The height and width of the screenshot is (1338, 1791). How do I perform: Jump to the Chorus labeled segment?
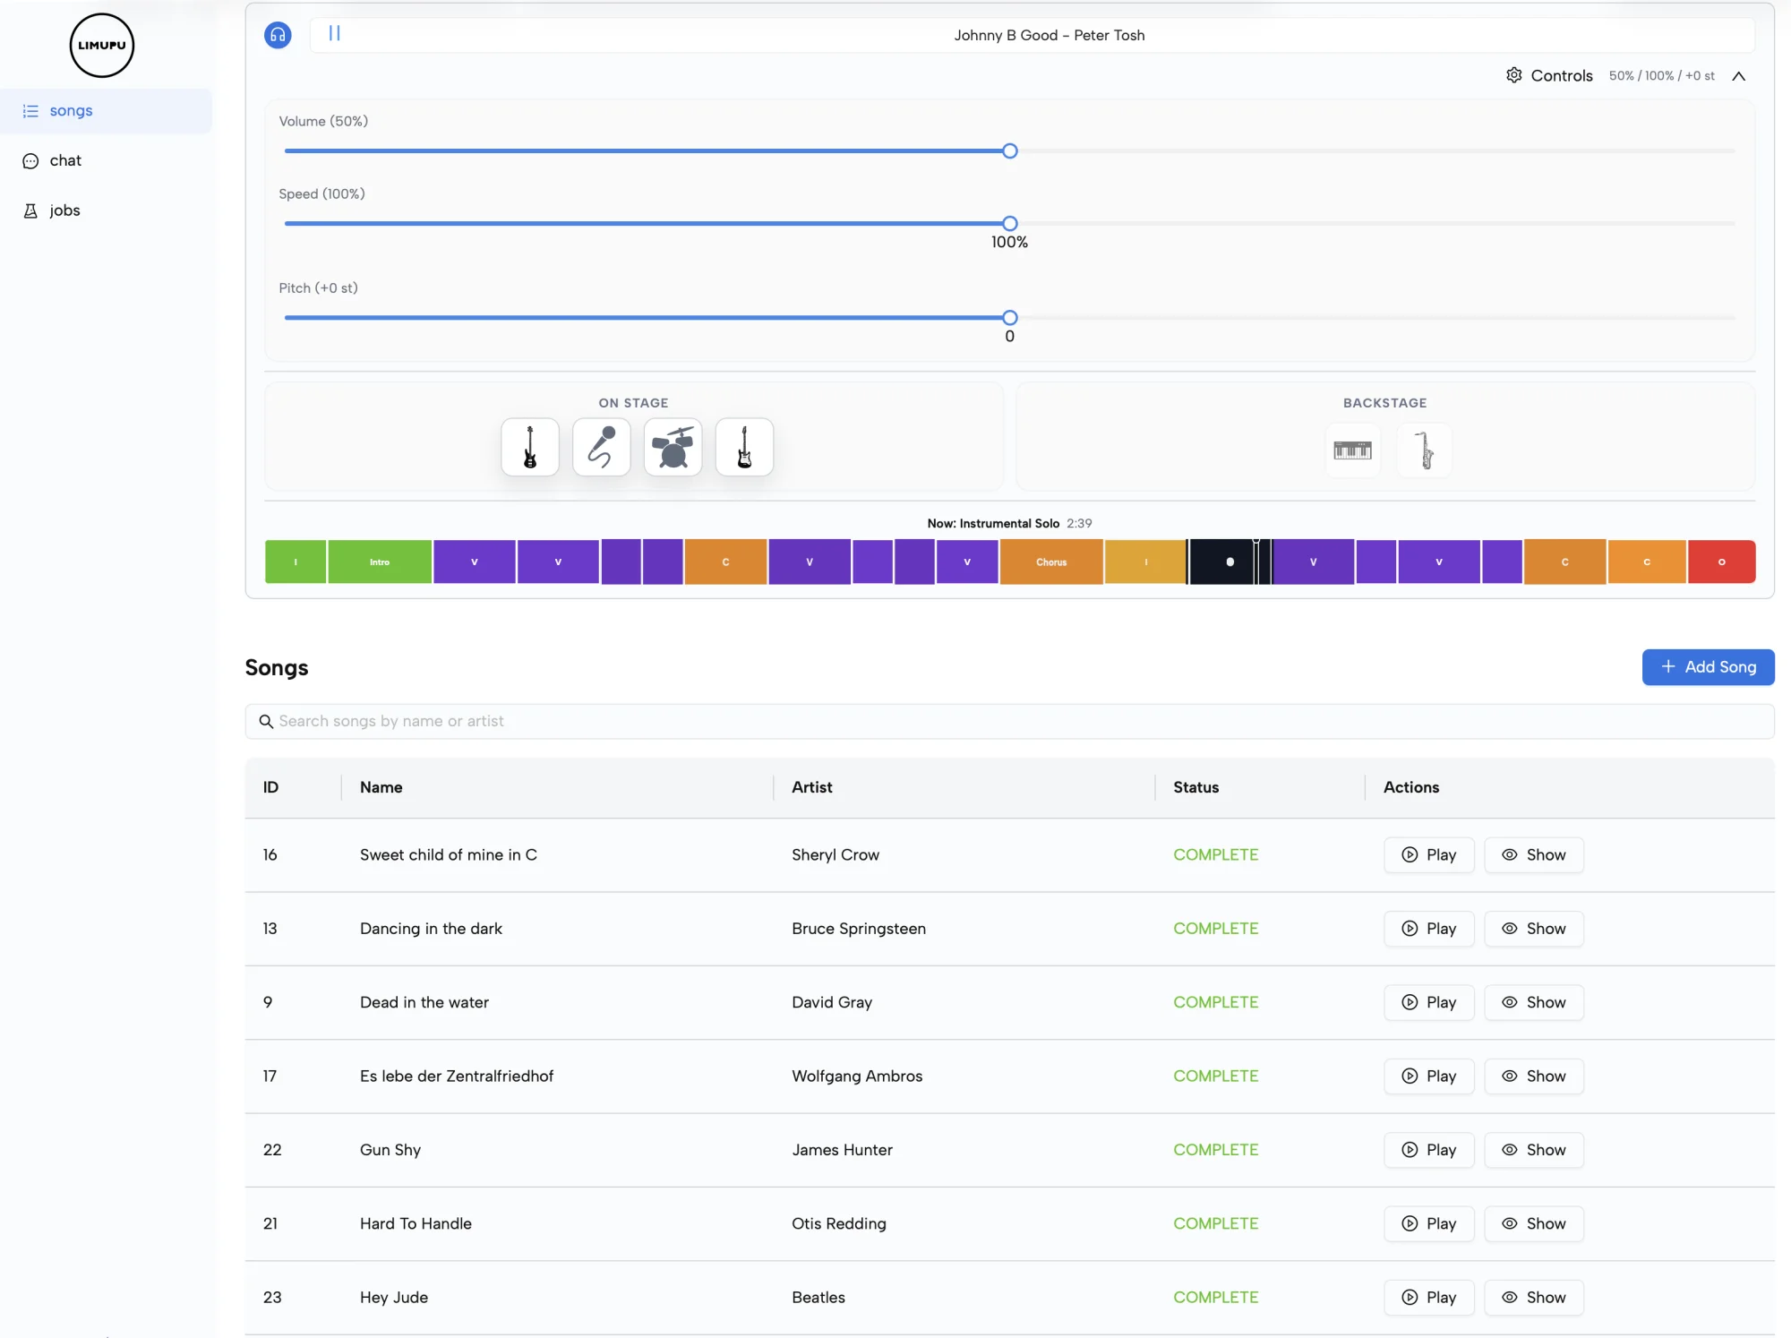pyautogui.click(x=1051, y=562)
